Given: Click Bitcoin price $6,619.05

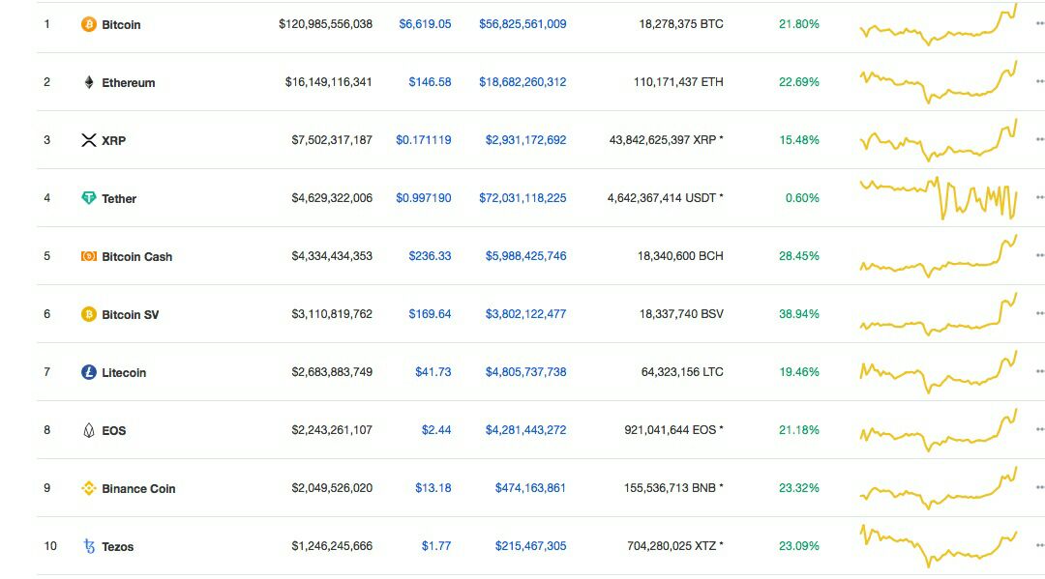Looking at the screenshot, I should click(425, 24).
